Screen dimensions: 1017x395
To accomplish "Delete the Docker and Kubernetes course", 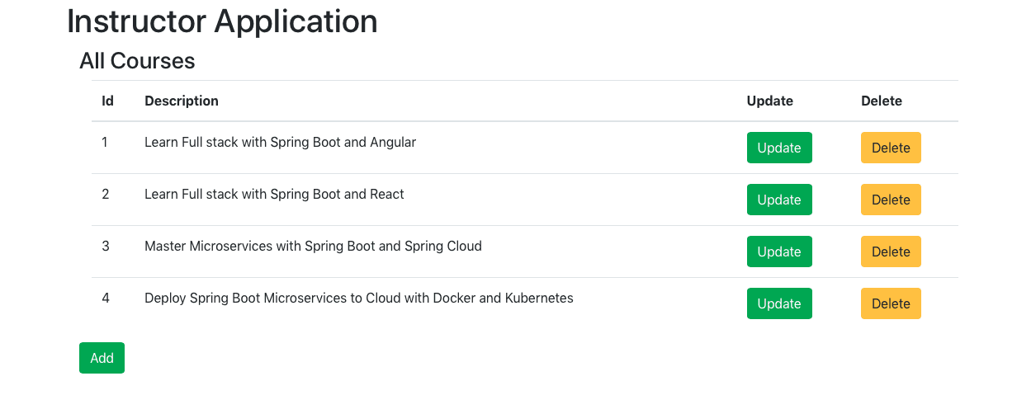I will coord(891,303).
